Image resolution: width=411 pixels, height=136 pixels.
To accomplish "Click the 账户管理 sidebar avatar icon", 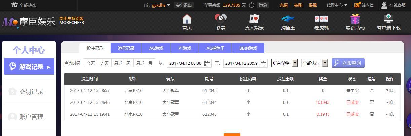I will [x=12, y=117].
